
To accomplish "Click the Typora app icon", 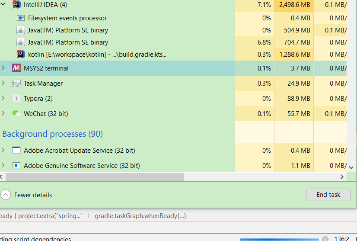I will [x=16, y=98].
